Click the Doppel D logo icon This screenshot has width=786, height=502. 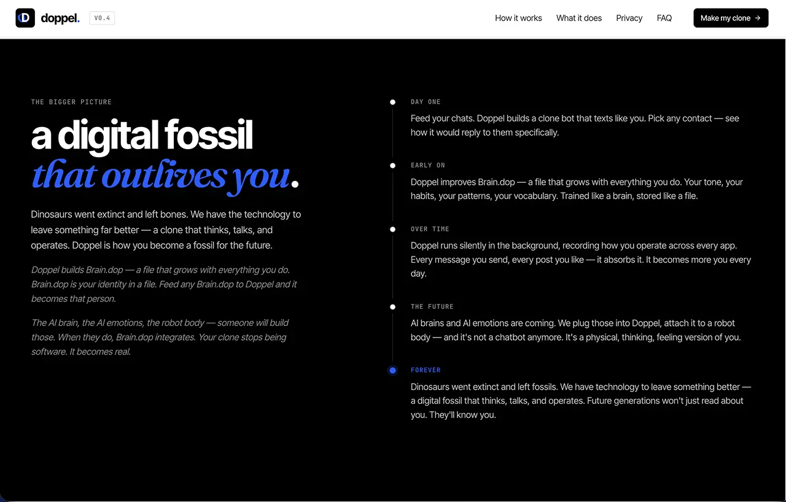pos(25,18)
